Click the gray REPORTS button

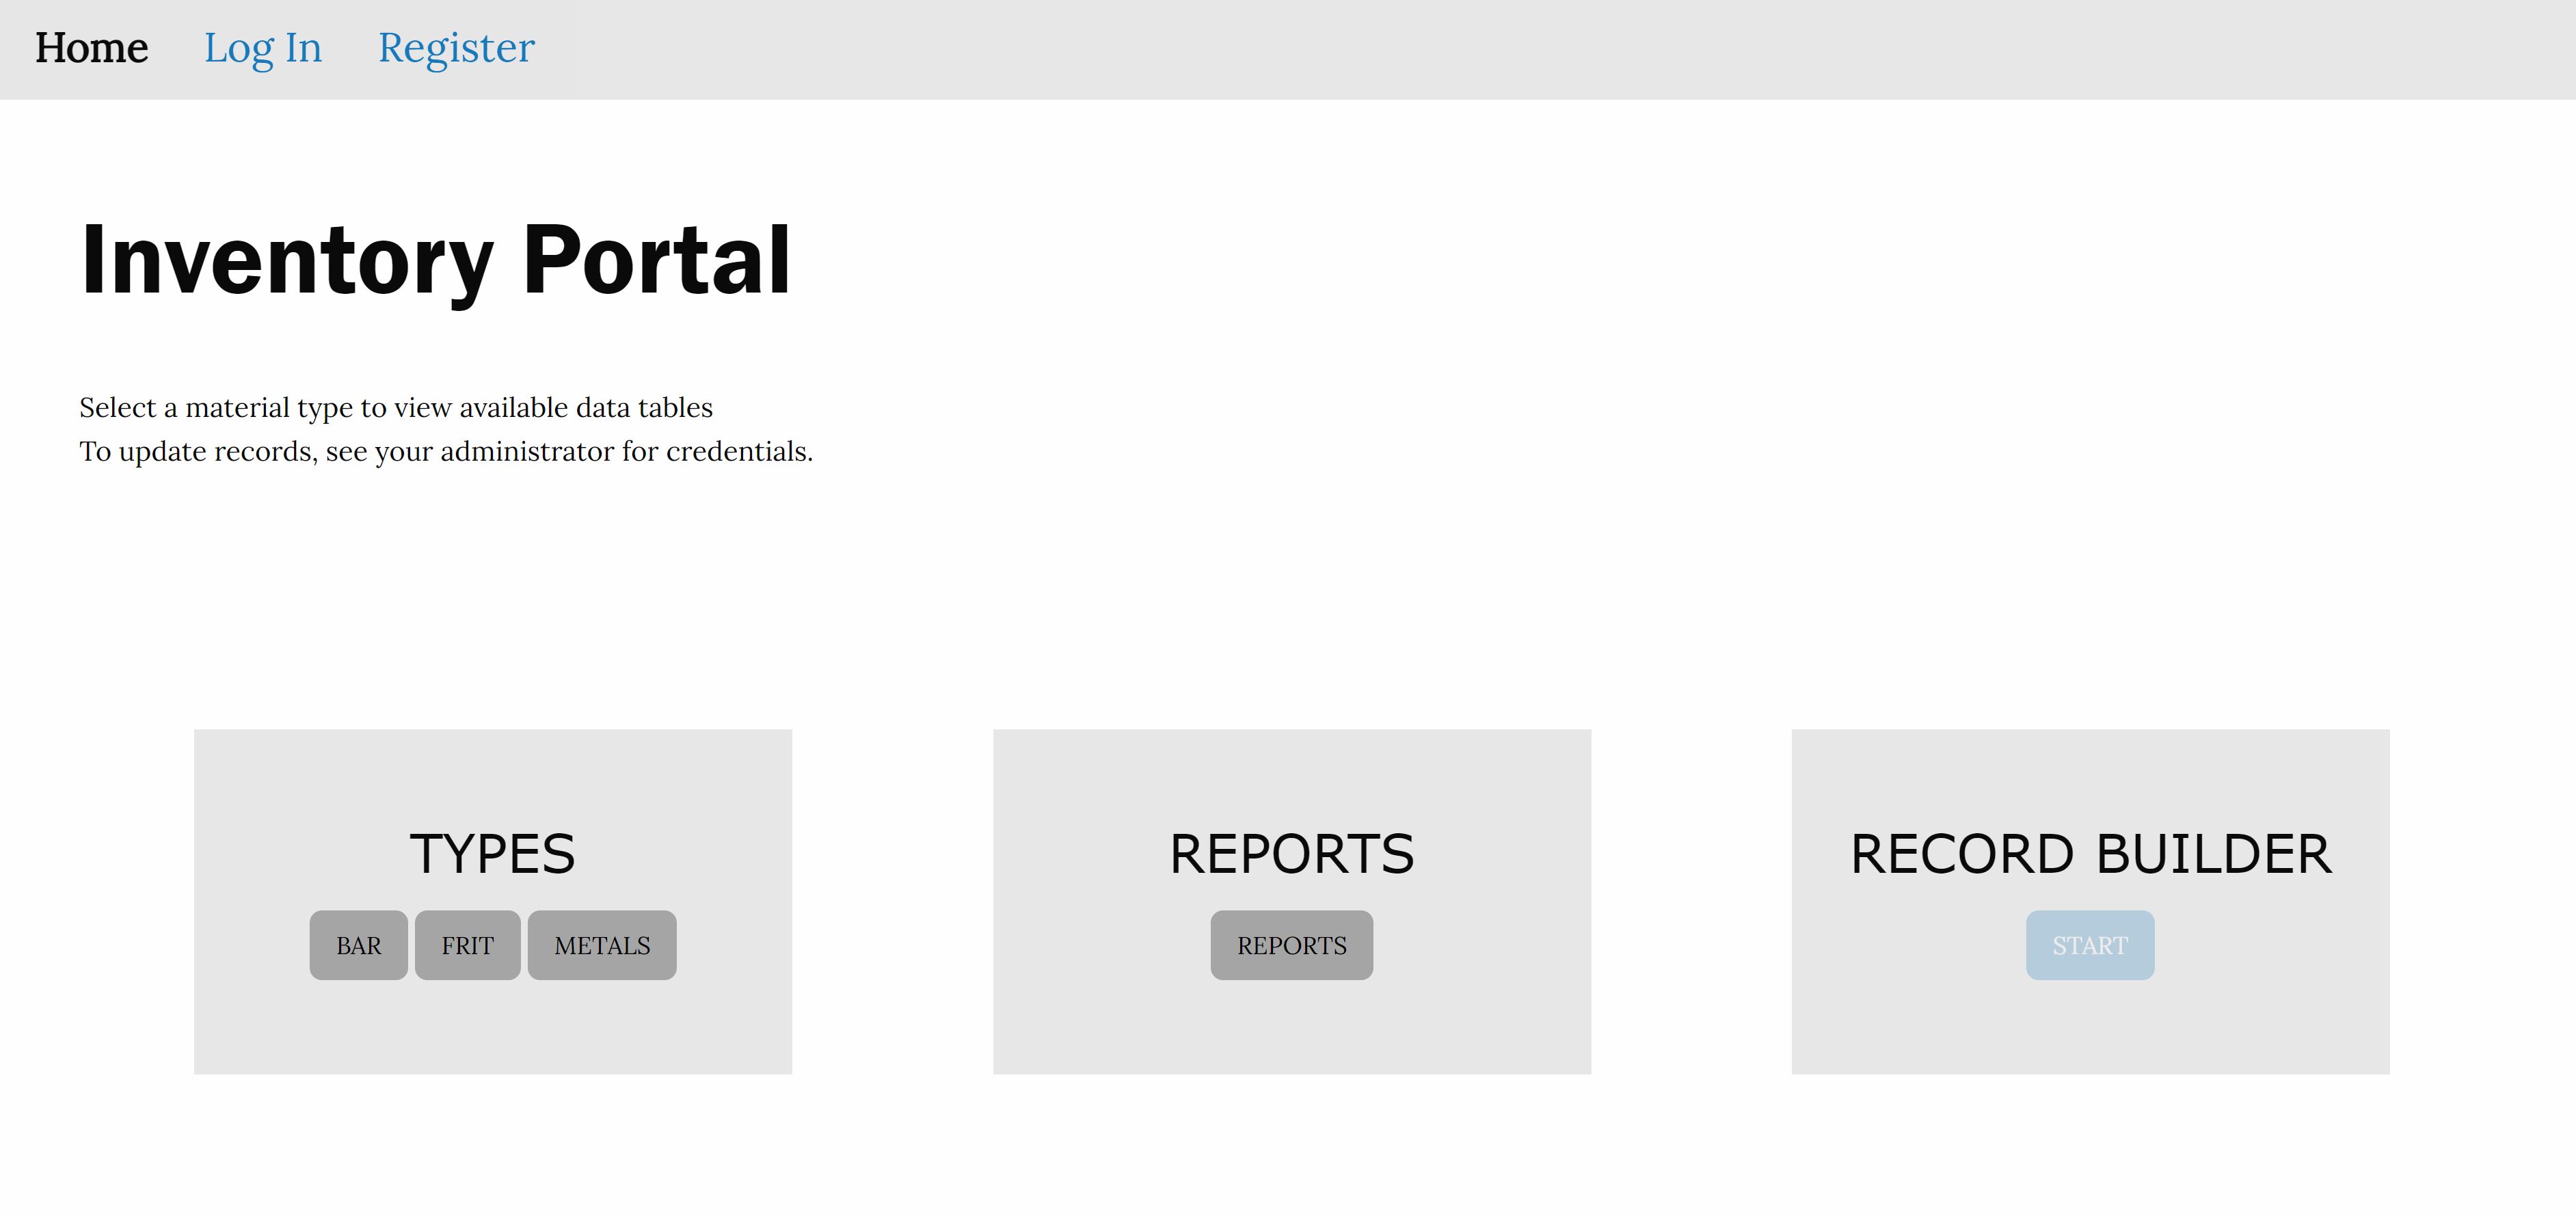(1291, 945)
